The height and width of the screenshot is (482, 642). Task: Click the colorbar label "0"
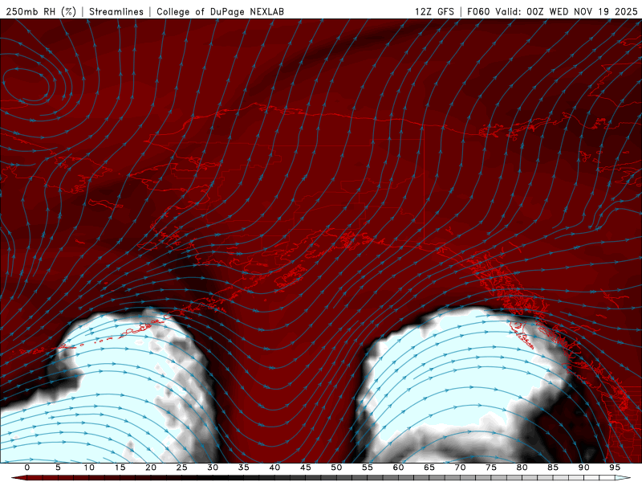pyautogui.click(x=27, y=468)
